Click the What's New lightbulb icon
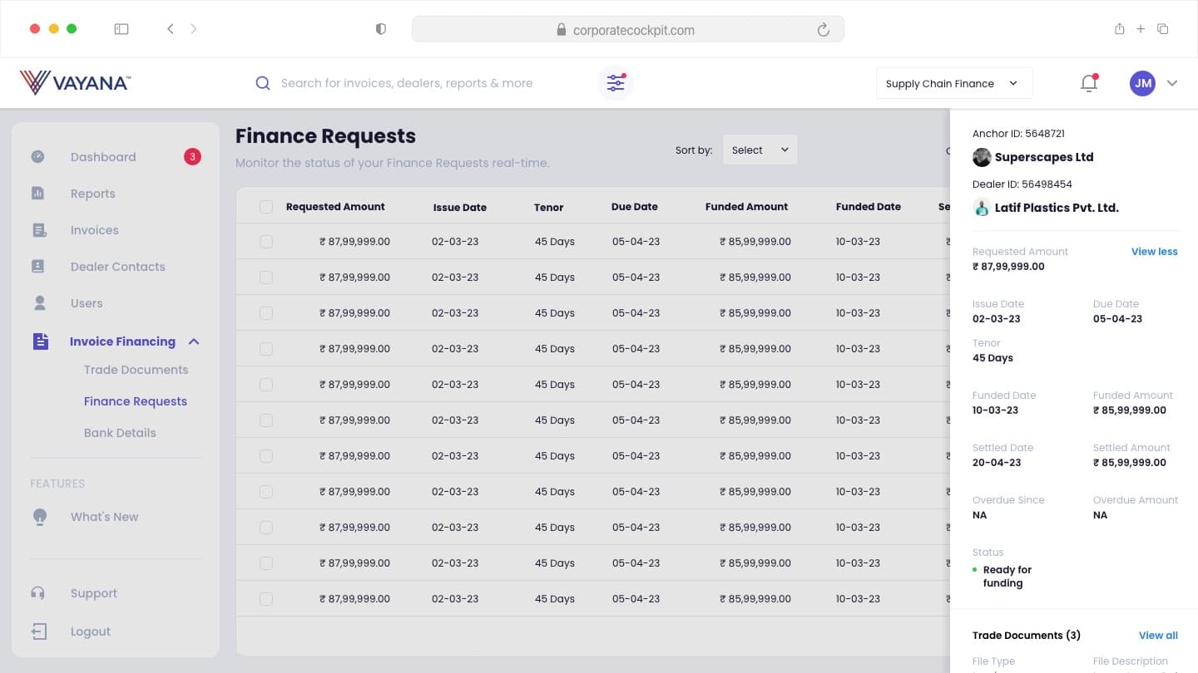The width and height of the screenshot is (1198, 673). [39, 517]
